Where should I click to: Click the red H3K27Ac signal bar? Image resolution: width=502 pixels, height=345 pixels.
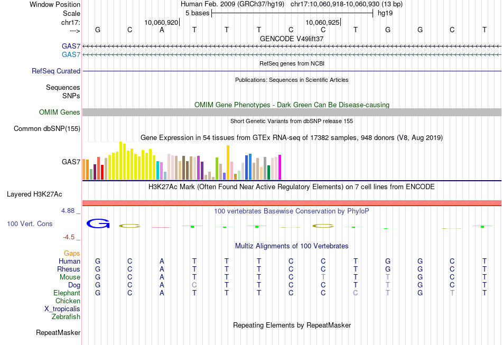(x=292, y=203)
